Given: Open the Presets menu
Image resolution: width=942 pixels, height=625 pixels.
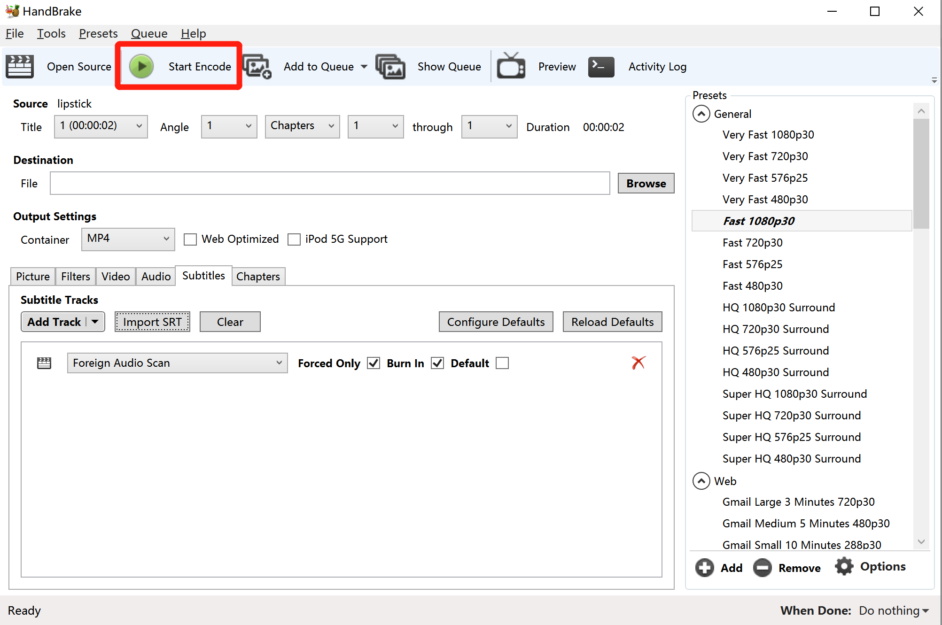Looking at the screenshot, I should pos(98,34).
